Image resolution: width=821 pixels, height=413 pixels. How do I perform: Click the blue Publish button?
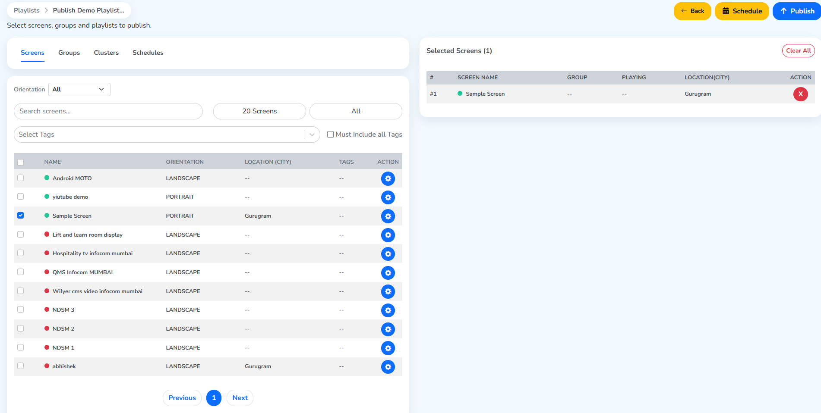pos(797,11)
